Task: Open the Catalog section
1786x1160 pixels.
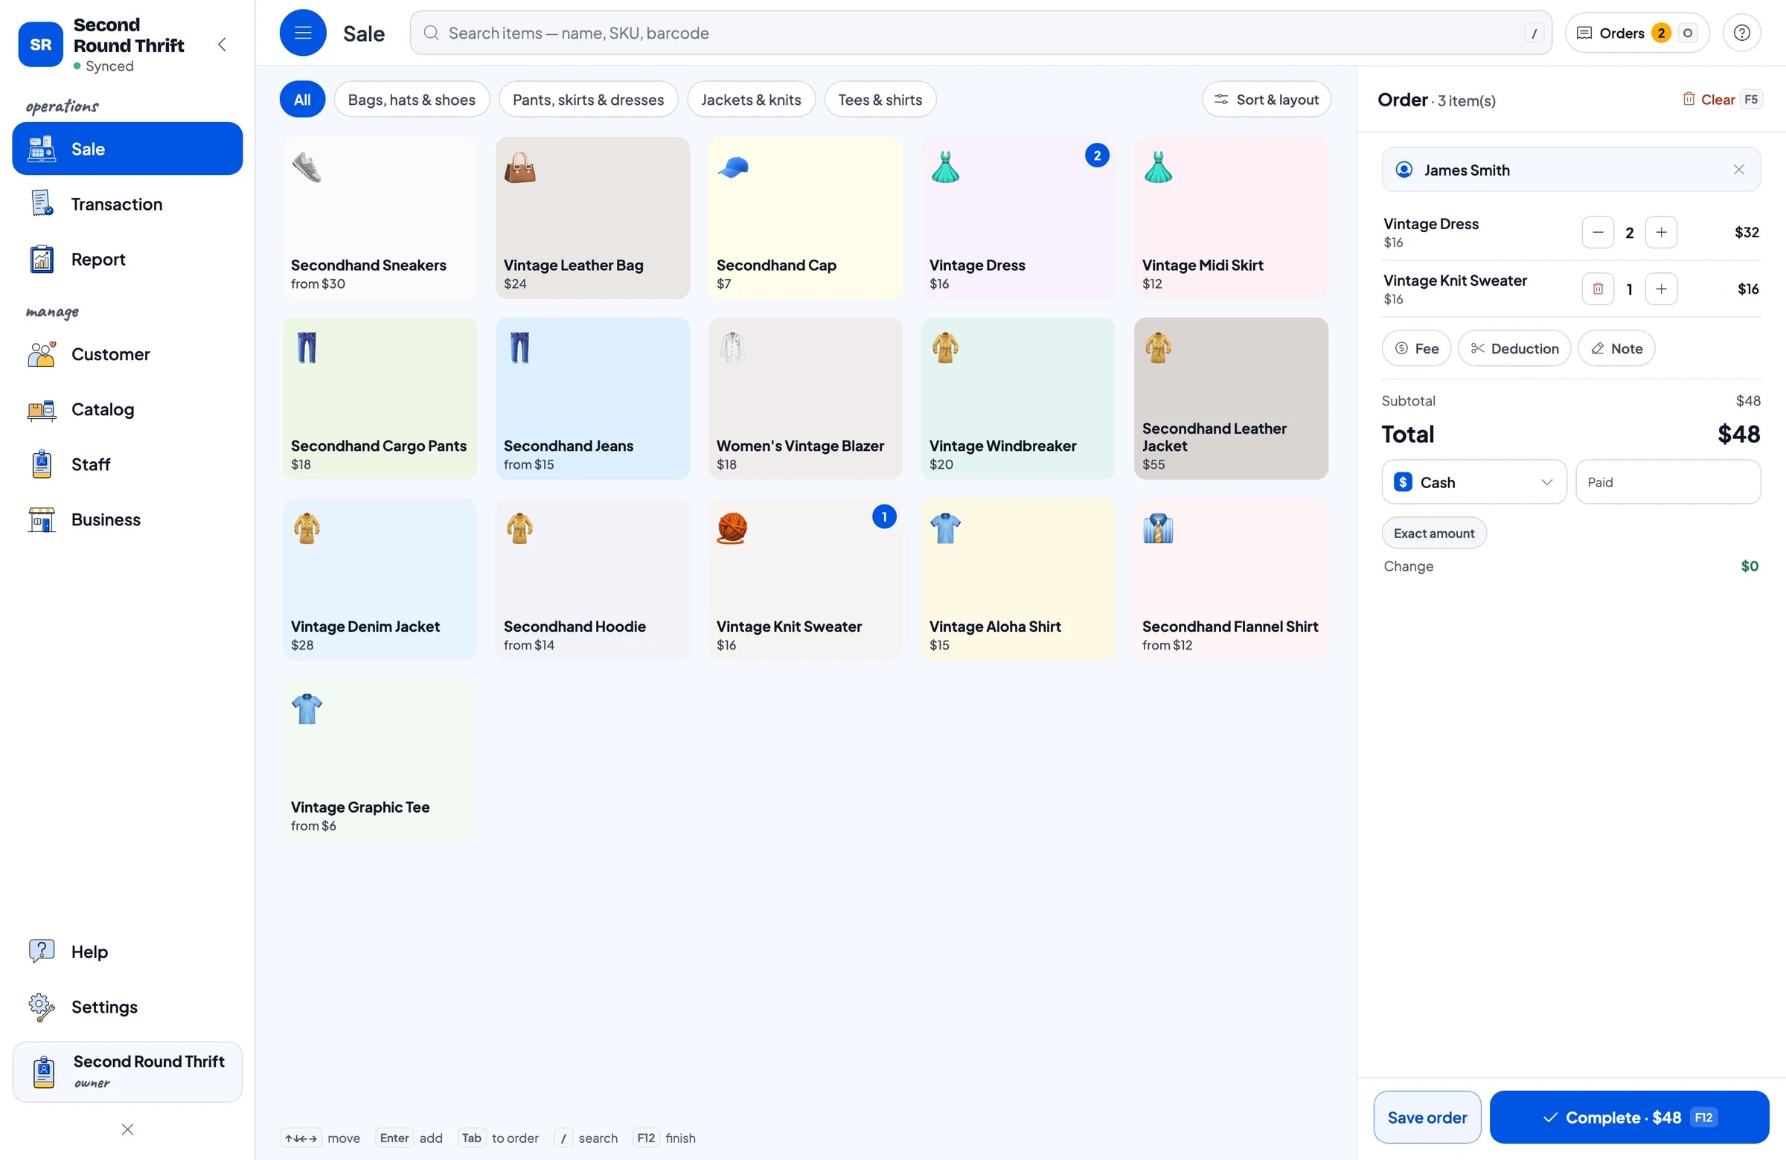Action: pos(127,409)
